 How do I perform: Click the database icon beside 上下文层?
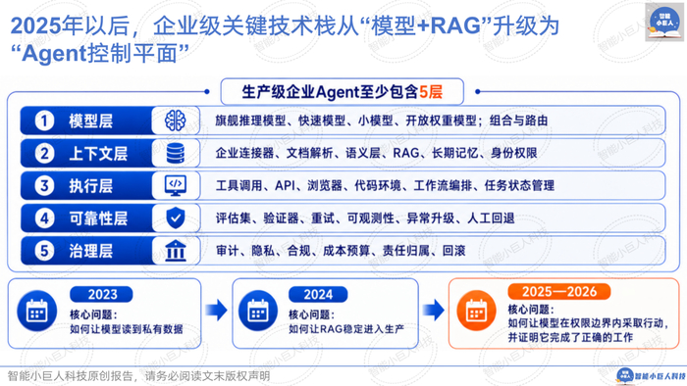click(176, 153)
